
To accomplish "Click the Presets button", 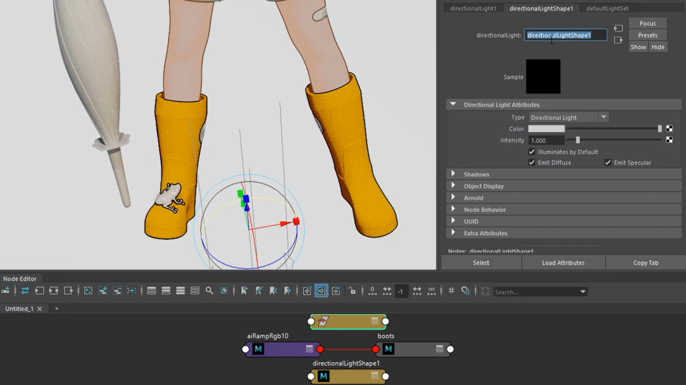I will [x=647, y=36].
